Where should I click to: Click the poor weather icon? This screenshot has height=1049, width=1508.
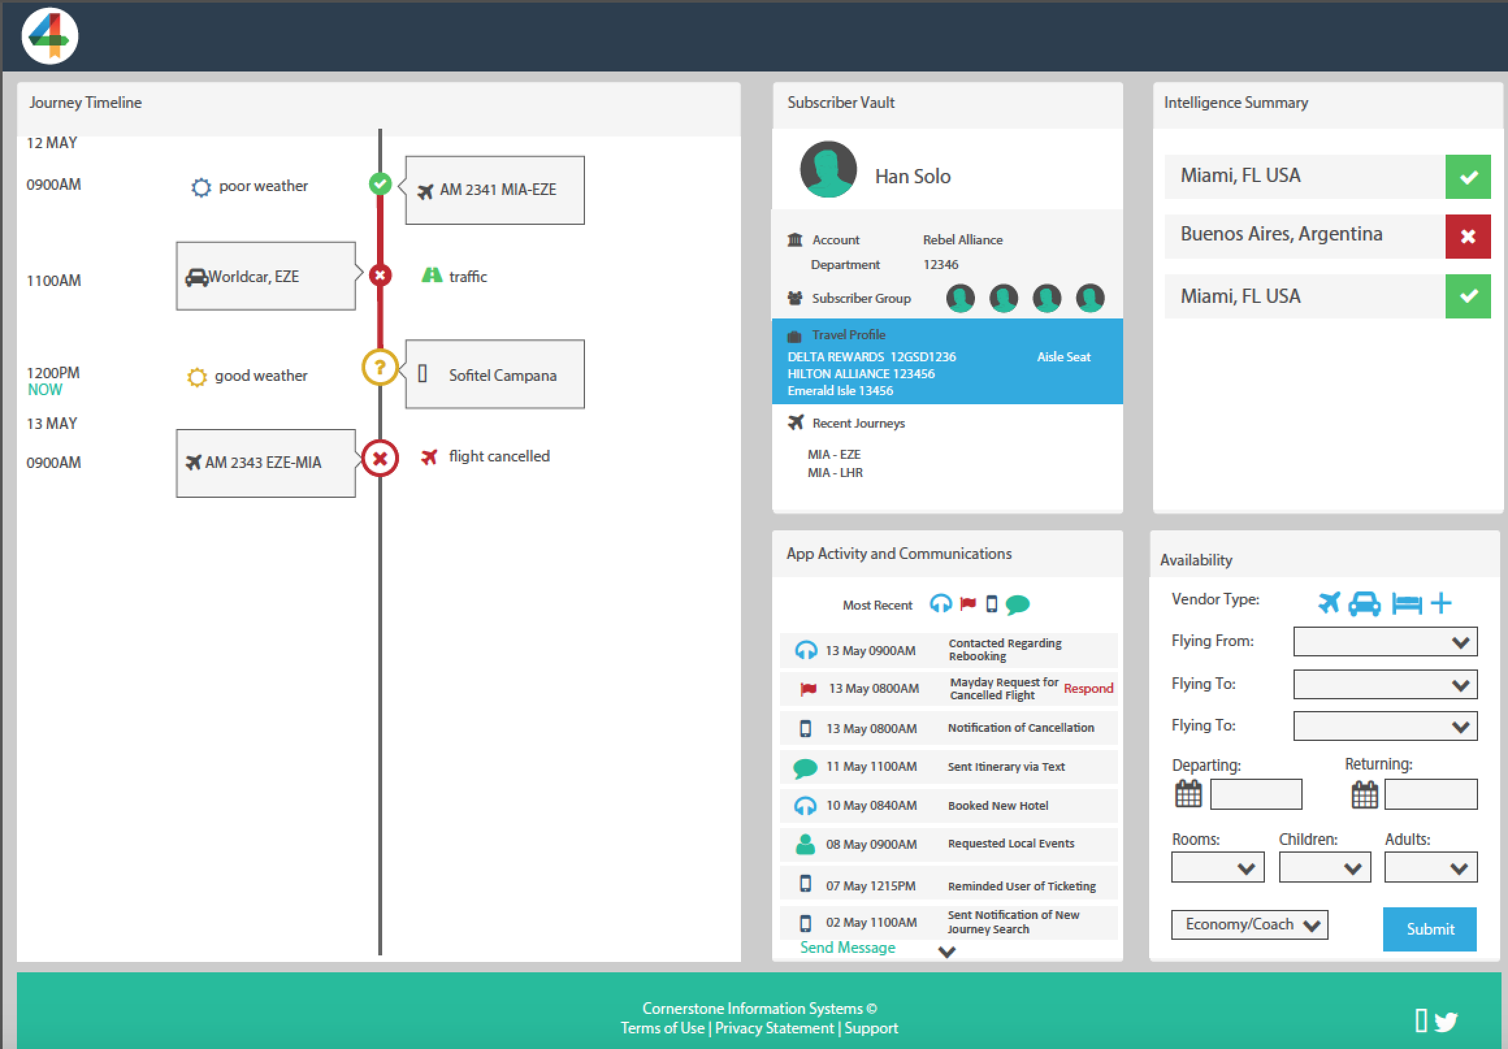click(x=201, y=187)
